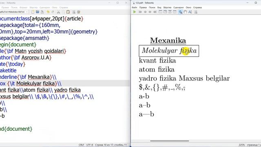Go to previous page in PDF viewer
This screenshot has height=147, width=261.
click(x=145, y=12)
